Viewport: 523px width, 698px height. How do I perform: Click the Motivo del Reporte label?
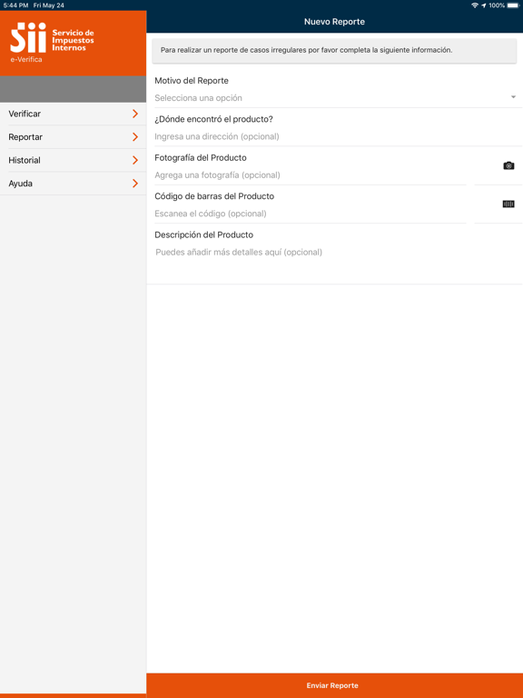click(x=192, y=81)
